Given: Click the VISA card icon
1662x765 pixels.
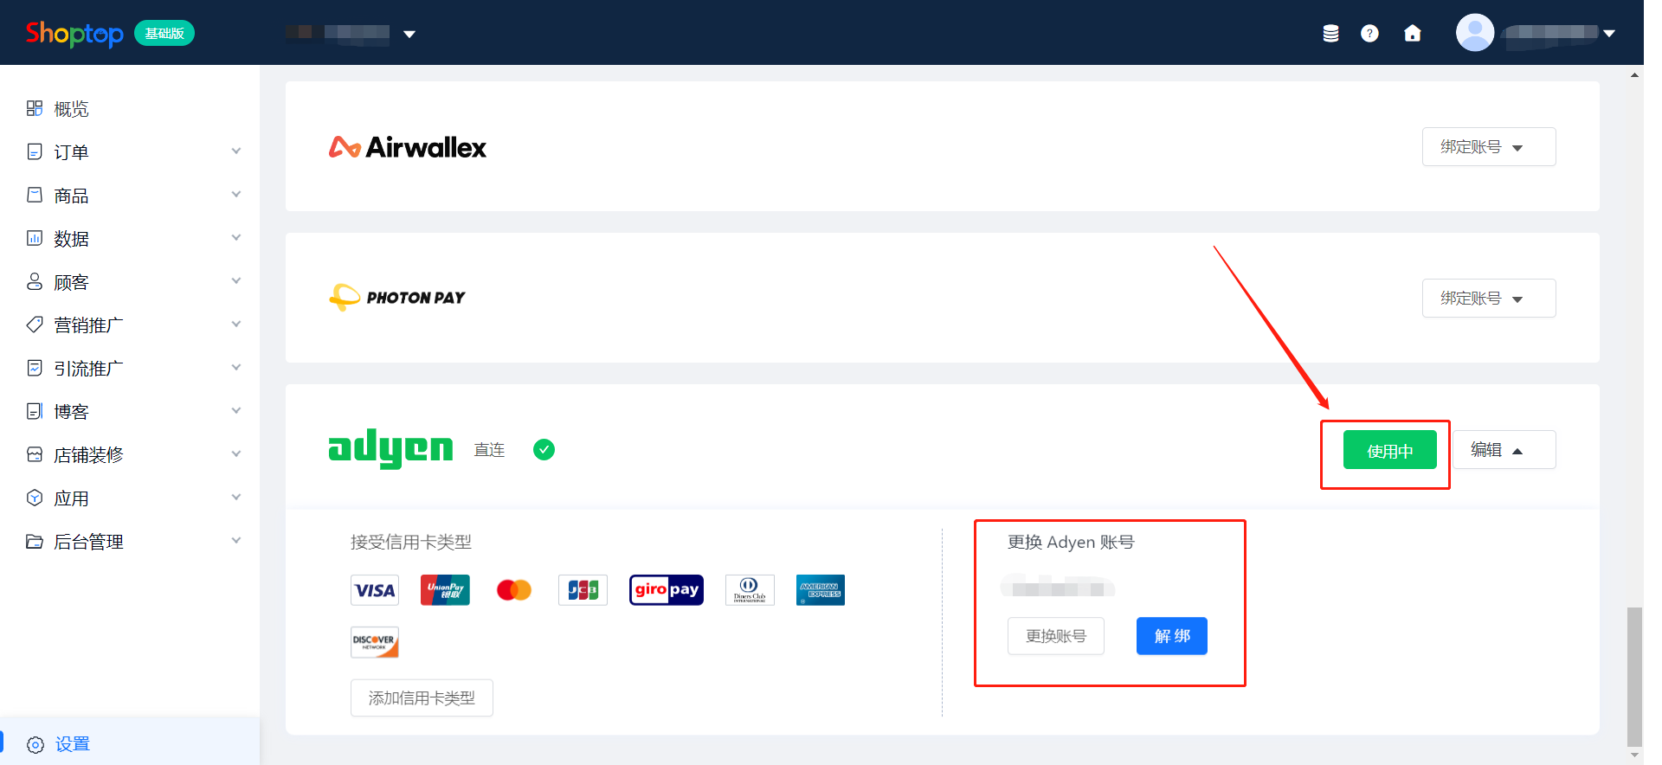Looking at the screenshot, I should [375, 590].
